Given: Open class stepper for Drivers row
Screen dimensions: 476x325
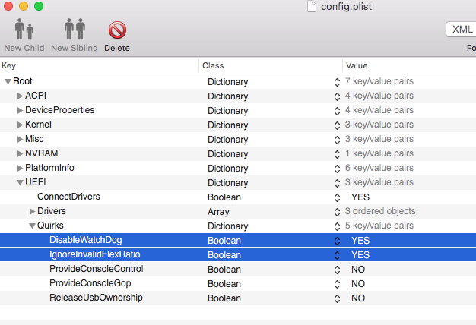Looking at the screenshot, I should (337, 212).
